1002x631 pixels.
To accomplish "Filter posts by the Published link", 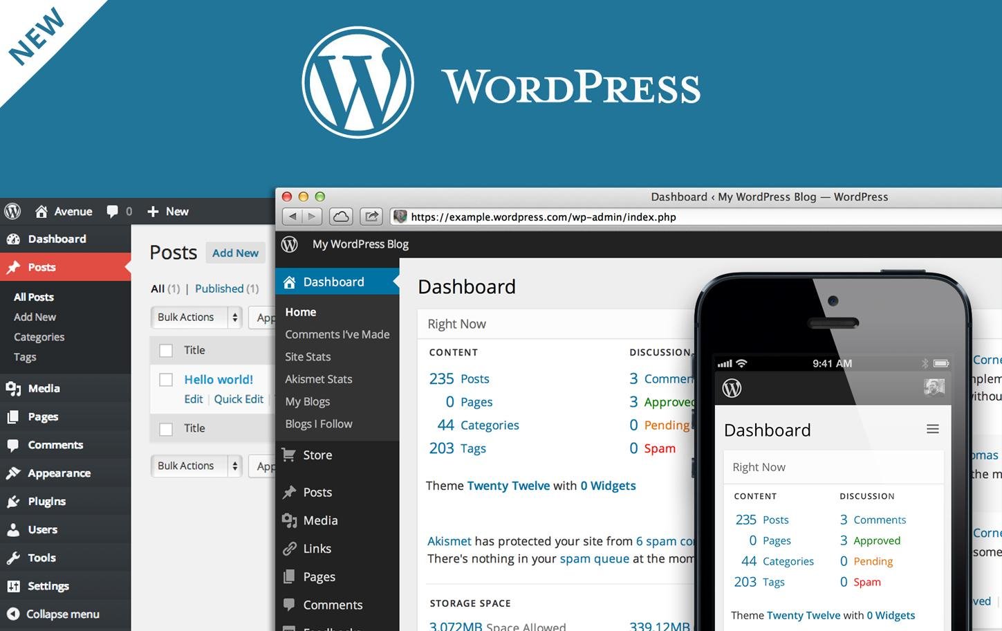I will point(219,289).
